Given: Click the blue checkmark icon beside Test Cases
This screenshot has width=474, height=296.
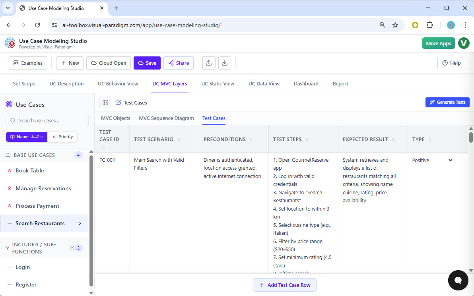Looking at the screenshot, I should point(118,102).
